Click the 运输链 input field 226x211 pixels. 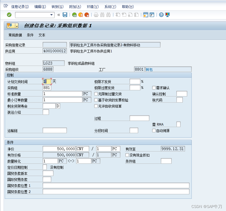pyautogui.click(x=55, y=130)
